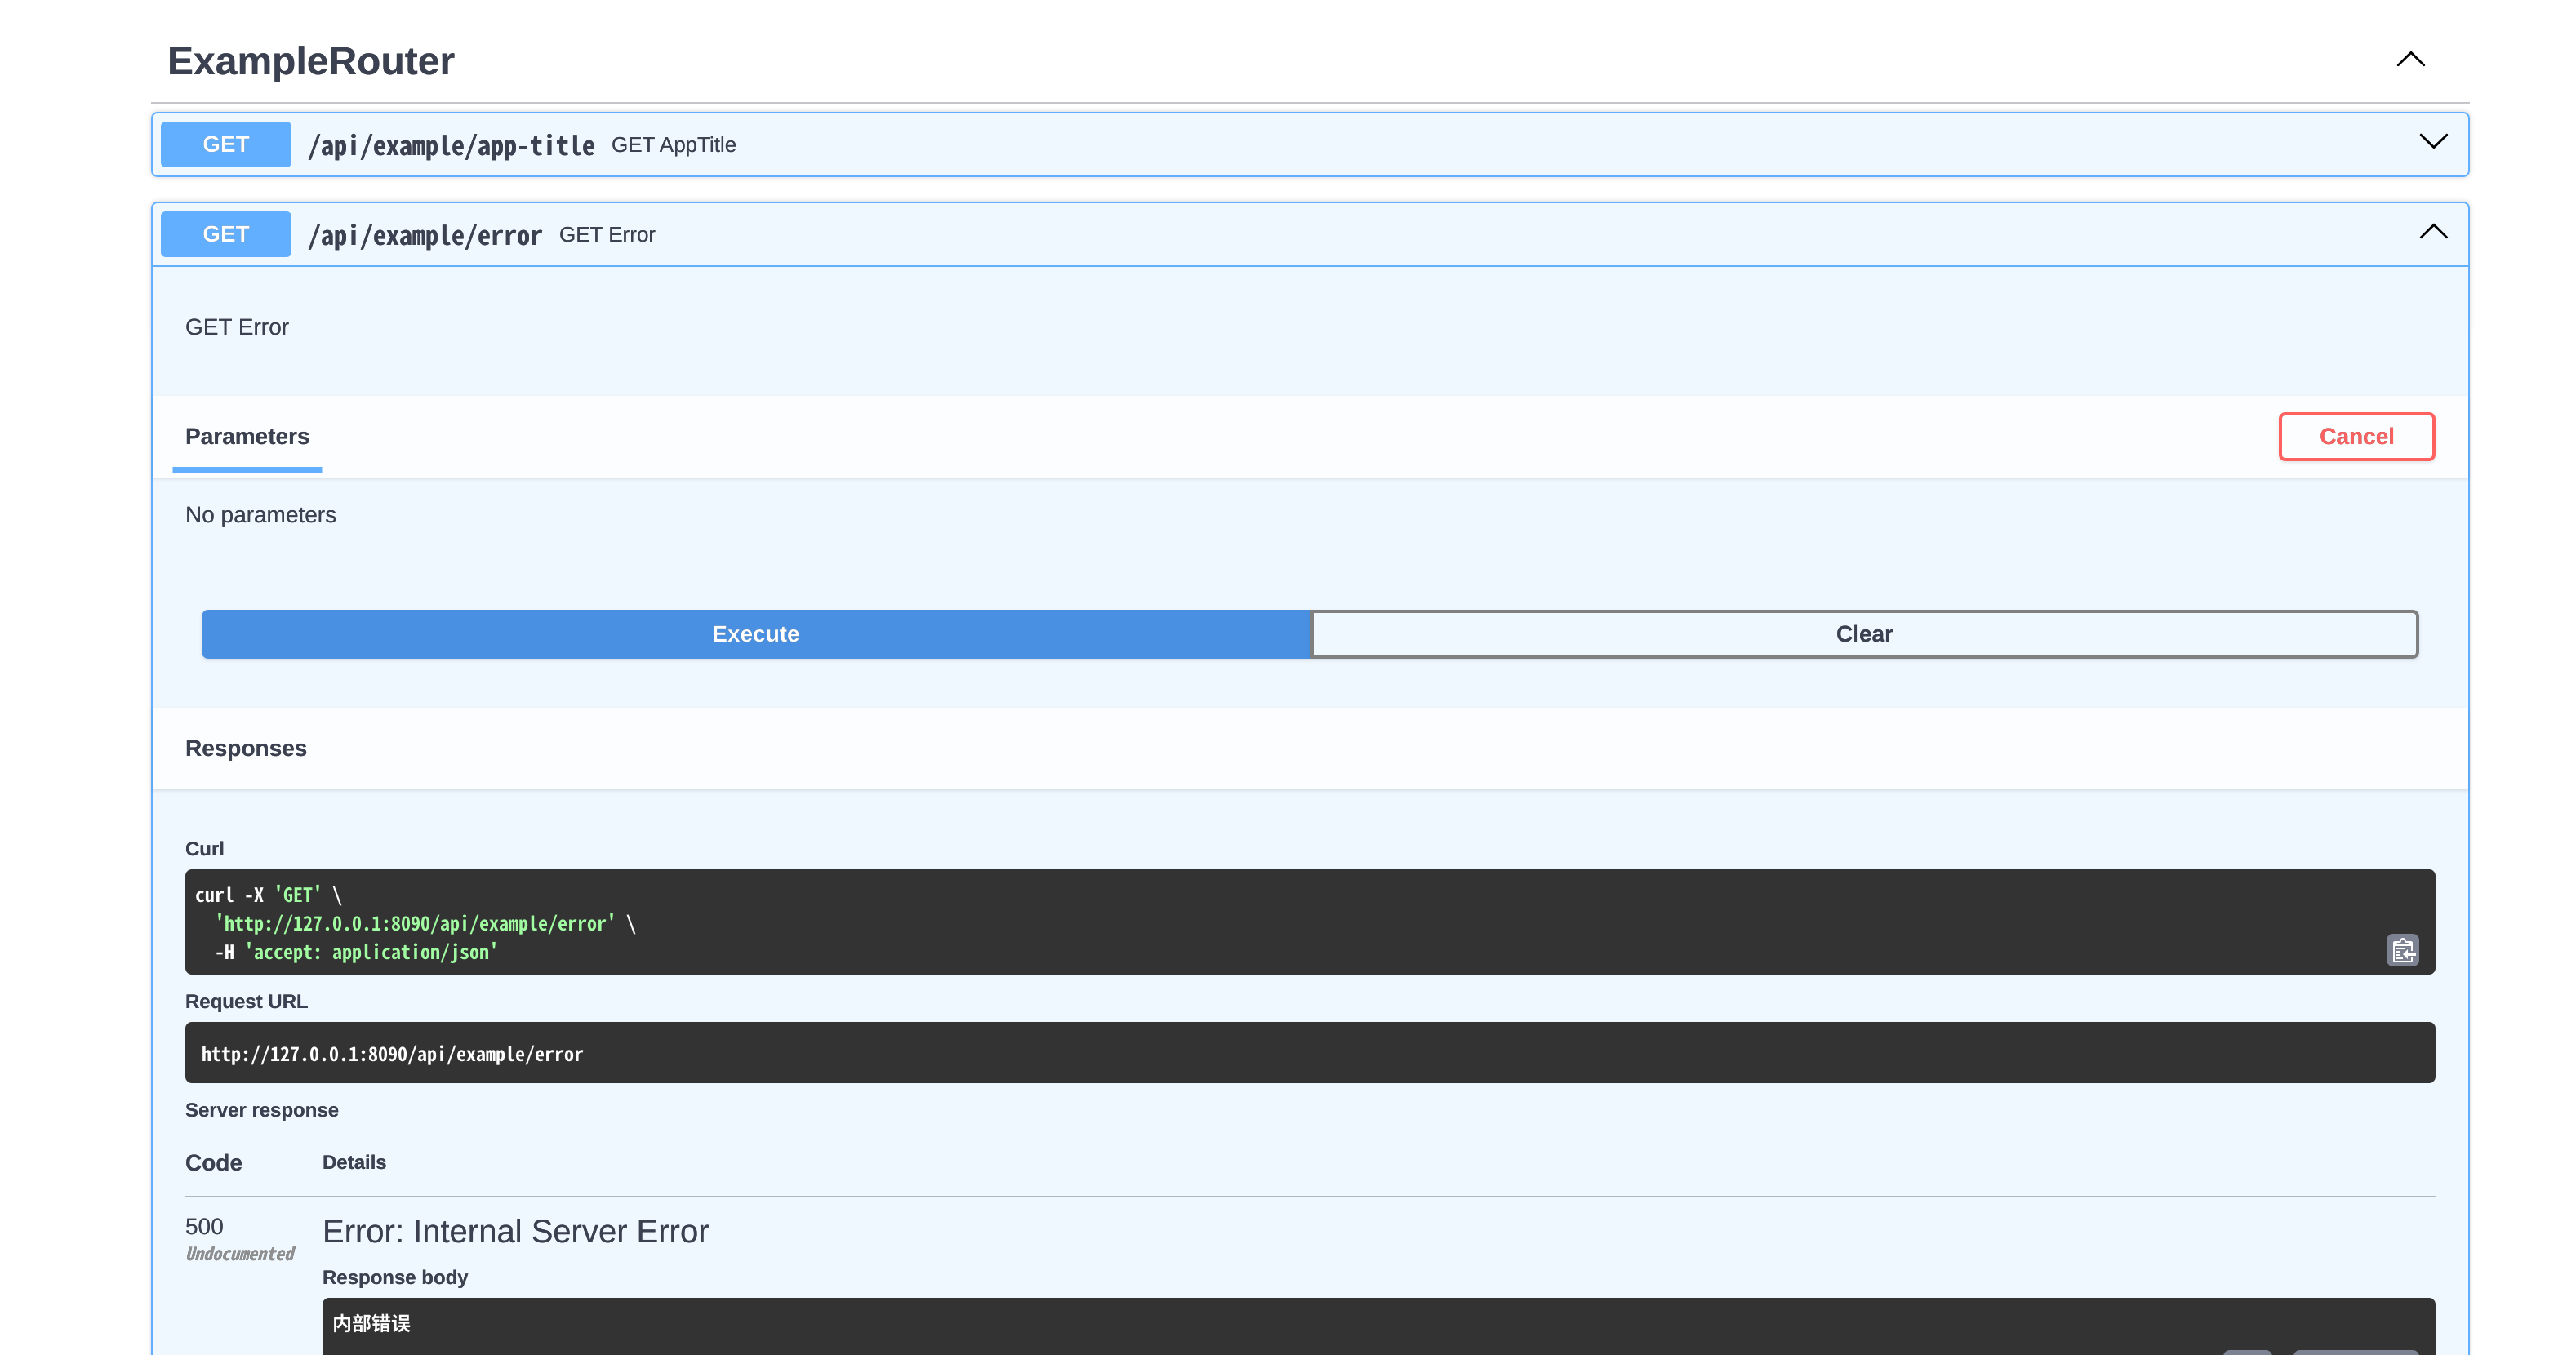Image resolution: width=2576 pixels, height=1355 pixels.
Task: Click the 'GET AppTitle' summary text
Action: [x=674, y=145]
